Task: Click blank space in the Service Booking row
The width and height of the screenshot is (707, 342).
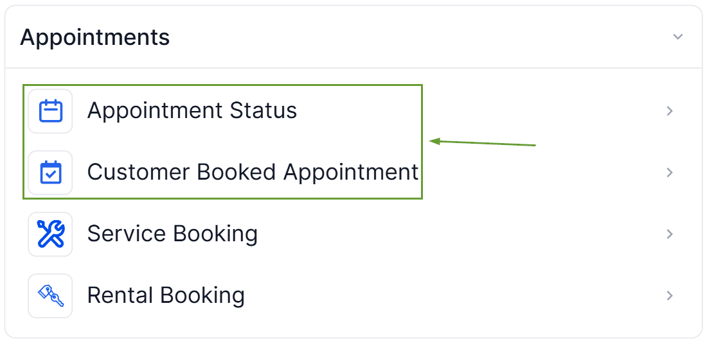Action: click(450, 234)
